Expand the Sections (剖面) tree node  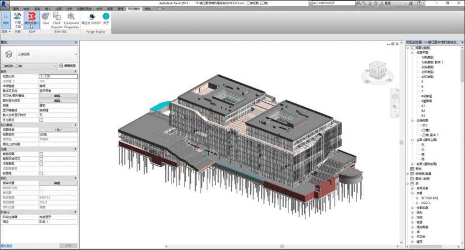pos(412,164)
